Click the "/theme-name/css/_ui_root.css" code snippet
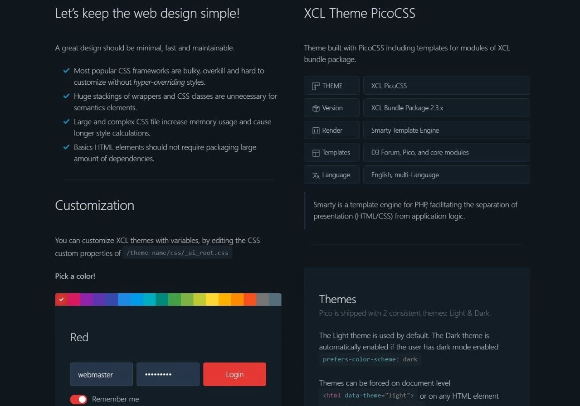 (x=177, y=253)
